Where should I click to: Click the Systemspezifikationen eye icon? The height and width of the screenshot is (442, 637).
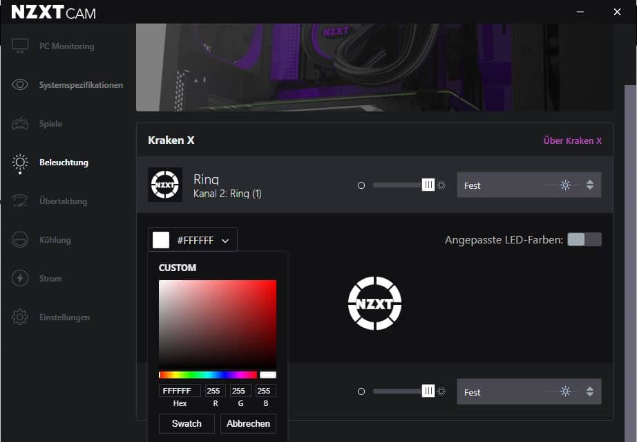pos(20,85)
